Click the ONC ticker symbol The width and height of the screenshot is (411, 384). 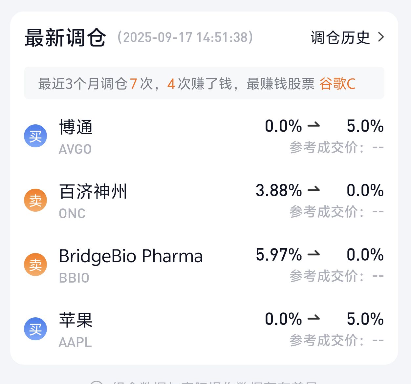click(72, 214)
